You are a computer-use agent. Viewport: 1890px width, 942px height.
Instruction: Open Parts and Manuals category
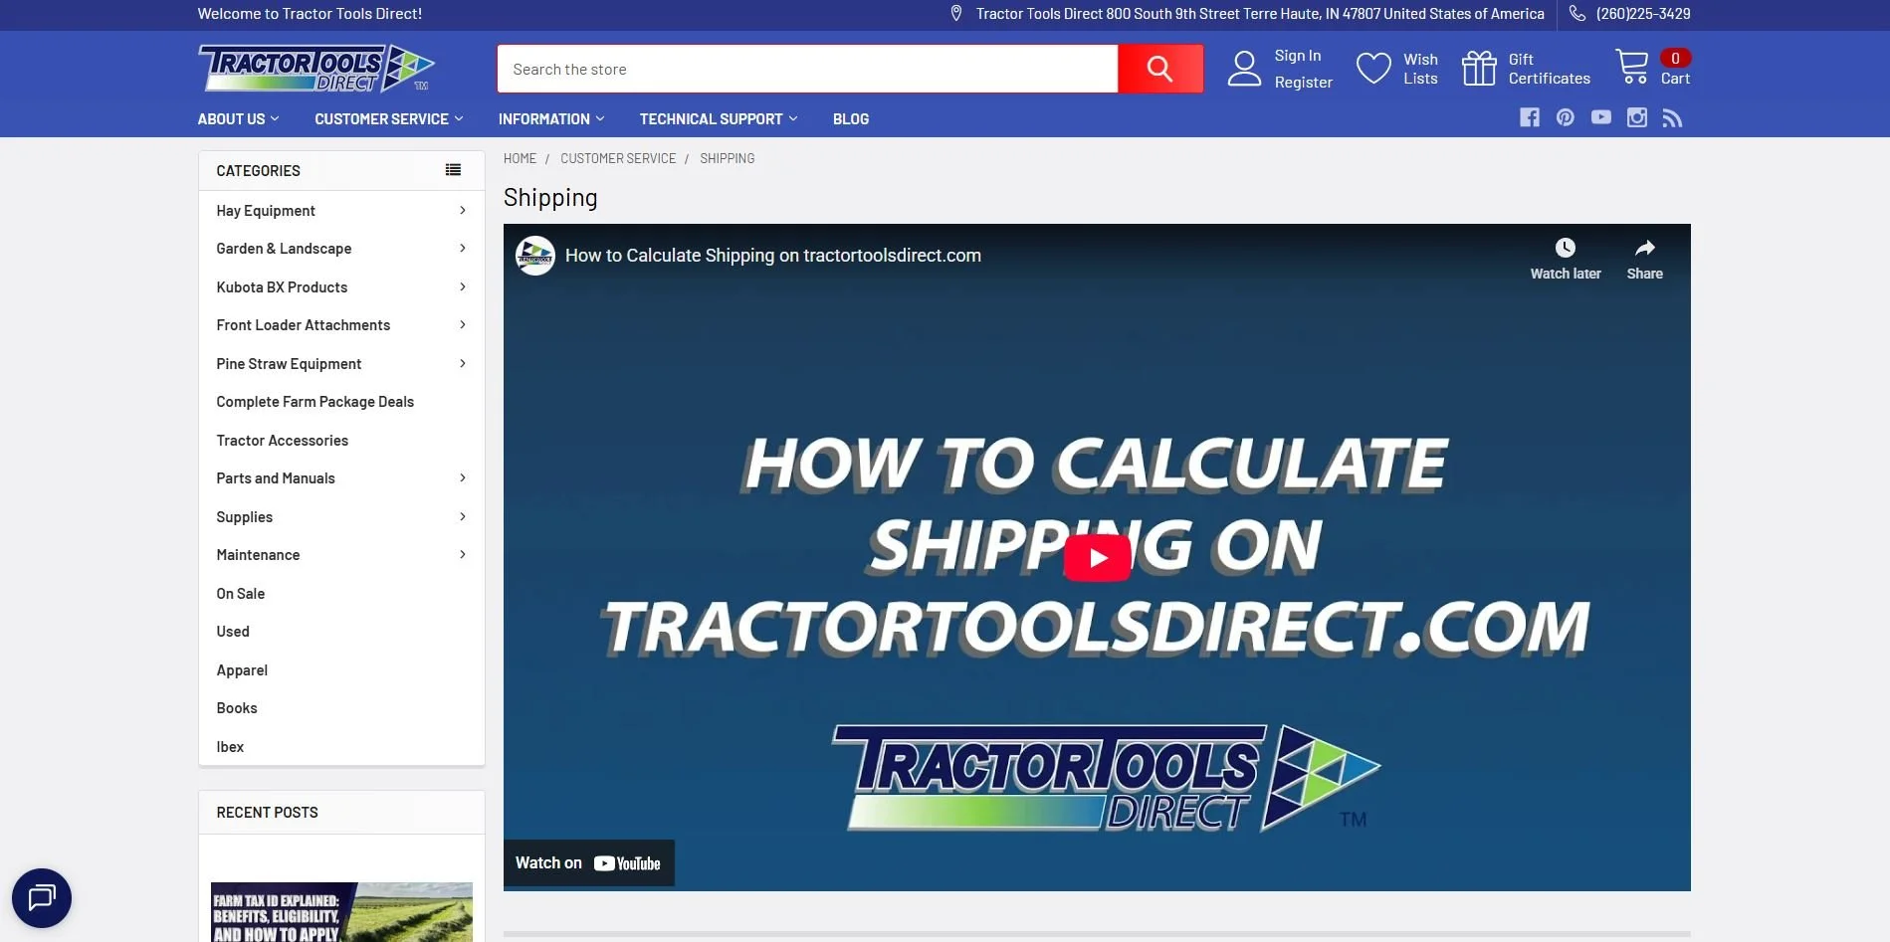point(276,478)
